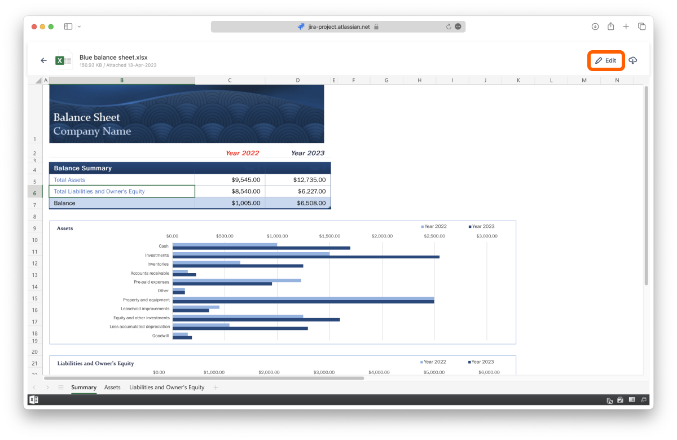The image size is (677, 440).
Task: Click the ellipsis icon in address bar
Action: tap(458, 27)
